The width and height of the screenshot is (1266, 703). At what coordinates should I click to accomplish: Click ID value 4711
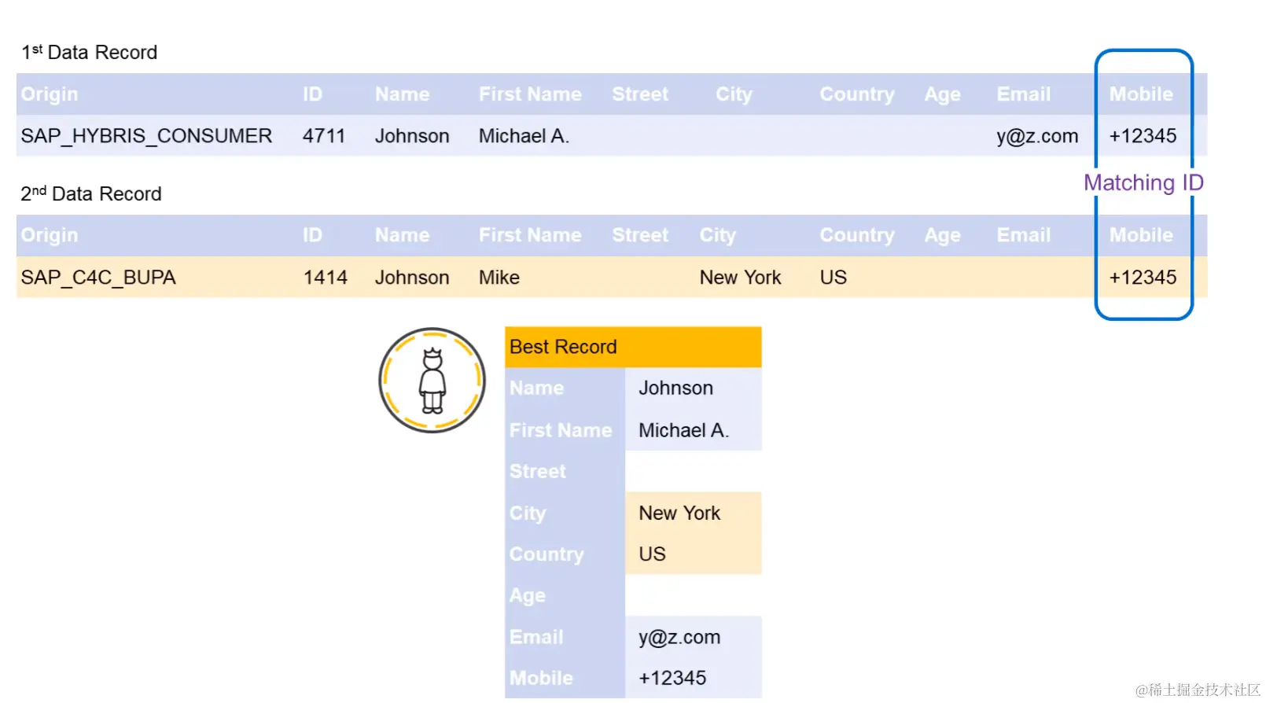point(324,136)
